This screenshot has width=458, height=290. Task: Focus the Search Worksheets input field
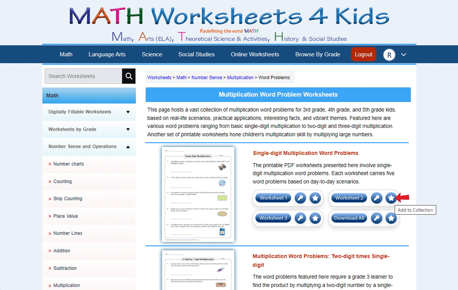[x=83, y=76]
